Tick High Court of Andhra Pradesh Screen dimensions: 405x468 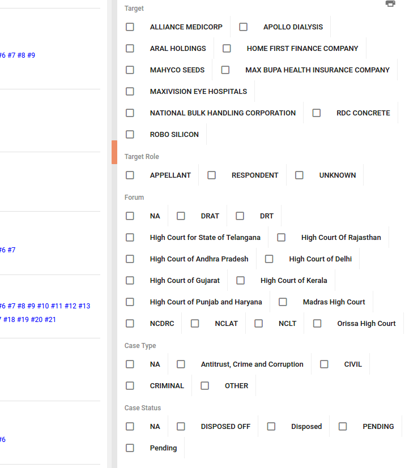130,259
